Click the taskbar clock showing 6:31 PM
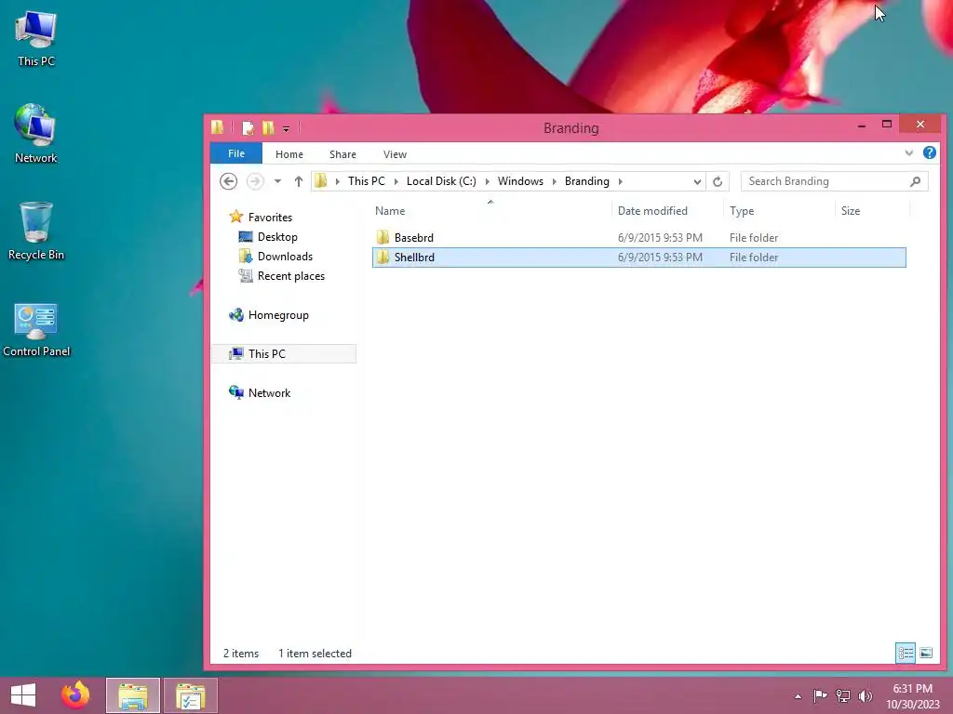The height and width of the screenshot is (714, 953). 913,696
